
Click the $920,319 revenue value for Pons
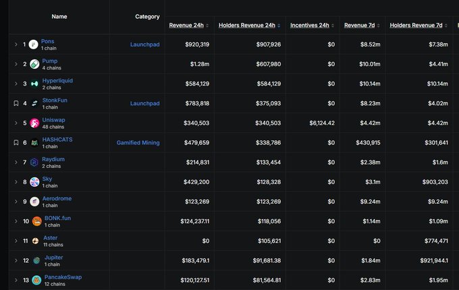pos(197,45)
